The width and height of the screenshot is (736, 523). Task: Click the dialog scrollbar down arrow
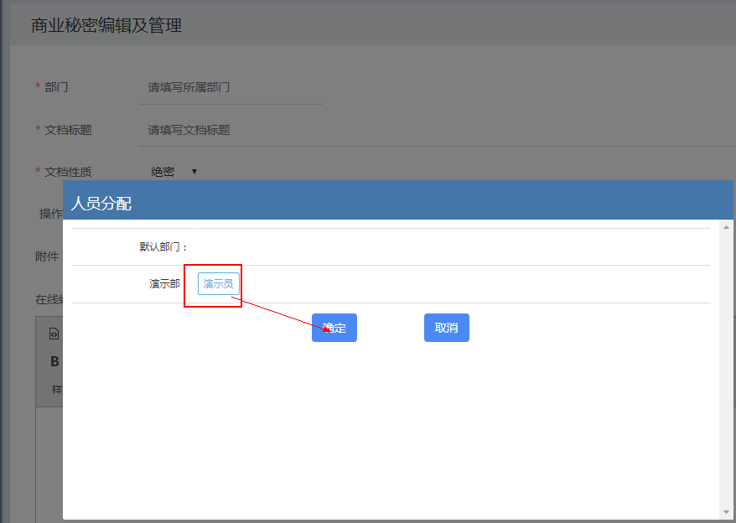pyautogui.click(x=726, y=512)
